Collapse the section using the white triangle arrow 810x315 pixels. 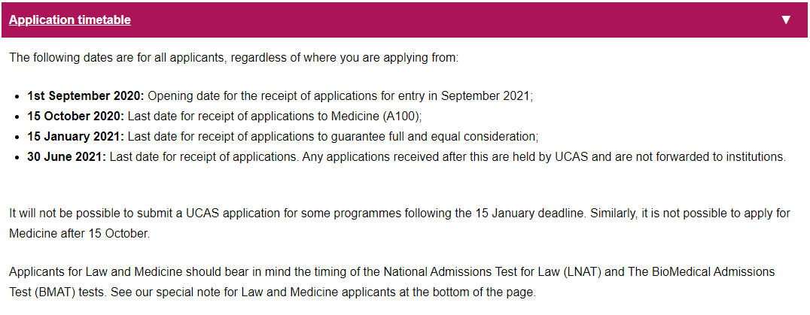[786, 20]
